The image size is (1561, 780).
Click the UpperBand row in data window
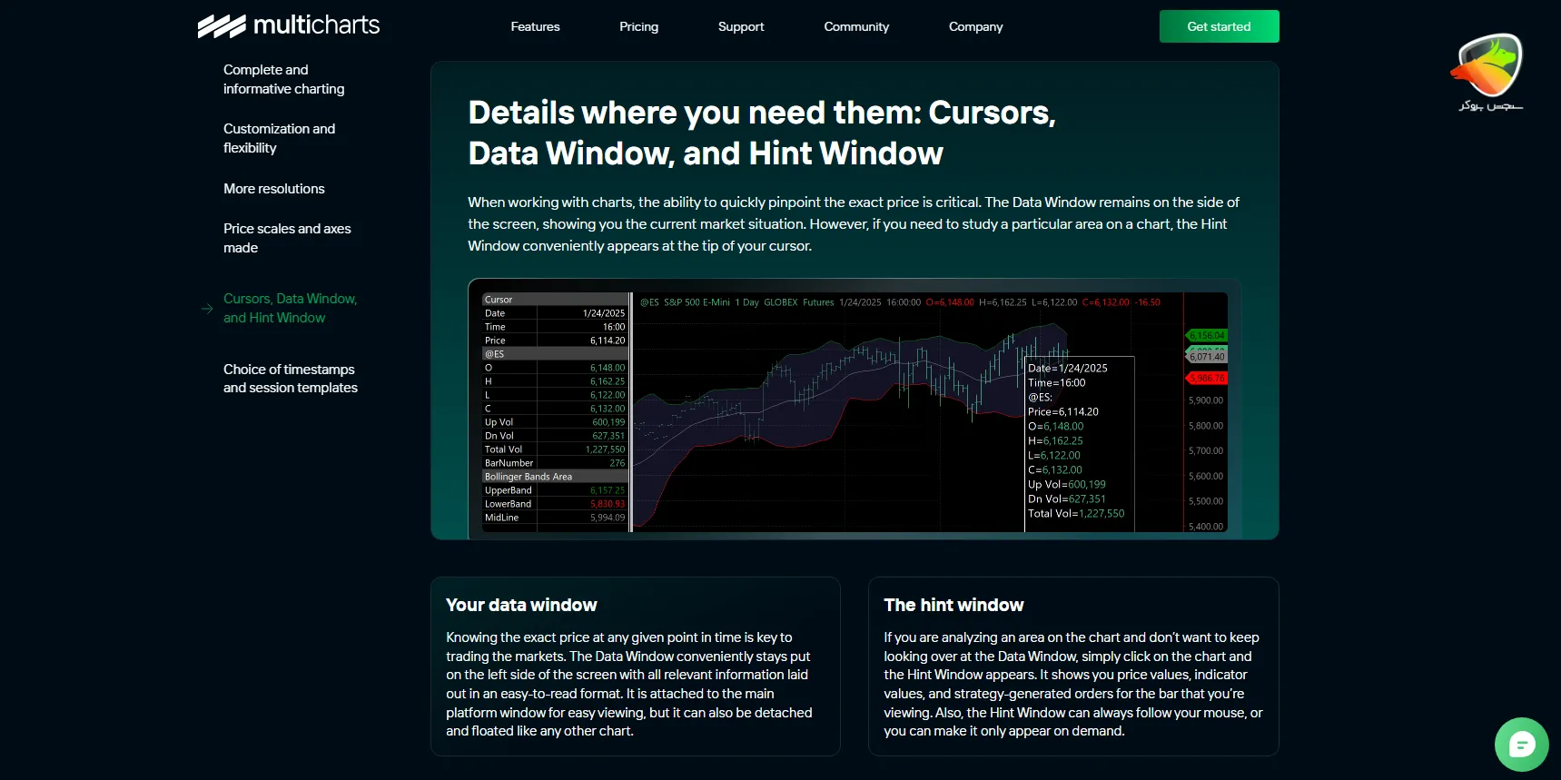pyautogui.click(x=554, y=489)
